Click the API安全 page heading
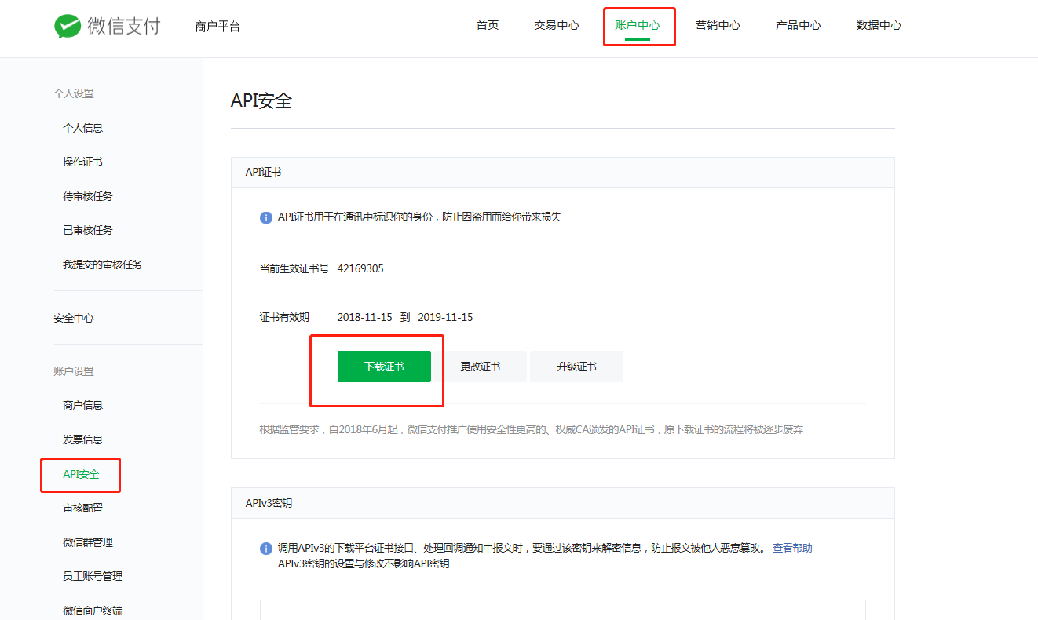Screen dimensions: 1038x620 [261, 100]
